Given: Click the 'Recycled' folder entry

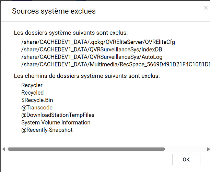Looking at the screenshot, I should (32, 93).
